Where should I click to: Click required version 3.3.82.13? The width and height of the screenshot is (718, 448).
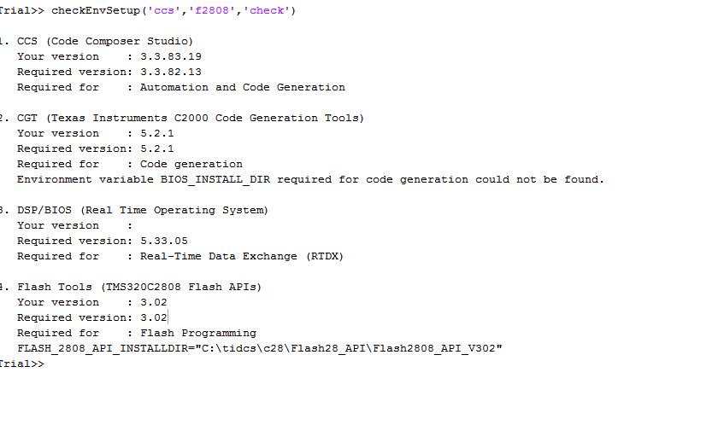click(170, 72)
